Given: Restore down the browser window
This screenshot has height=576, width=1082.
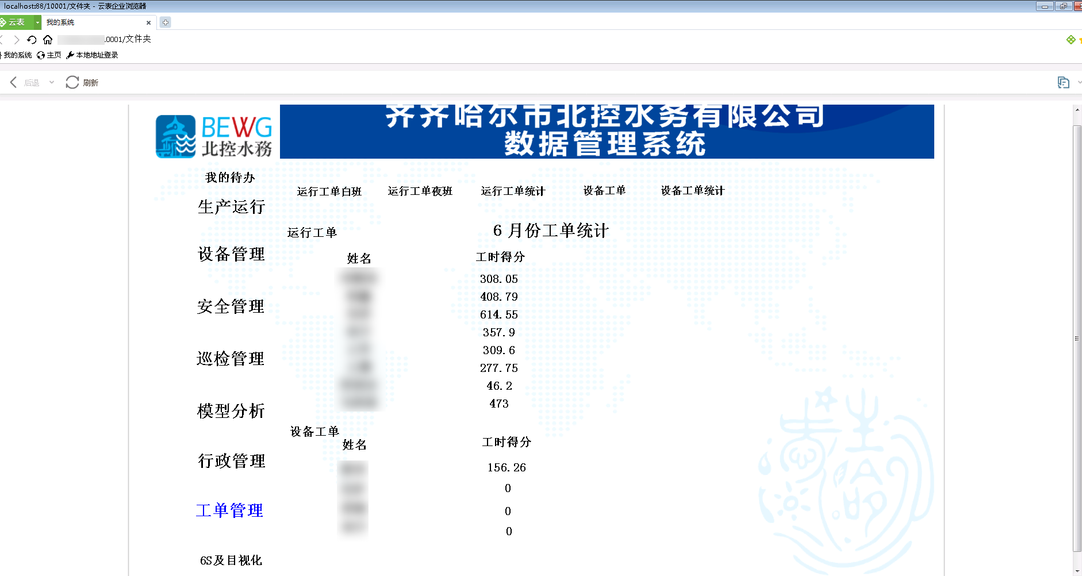Looking at the screenshot, I should coord(1063,6).
